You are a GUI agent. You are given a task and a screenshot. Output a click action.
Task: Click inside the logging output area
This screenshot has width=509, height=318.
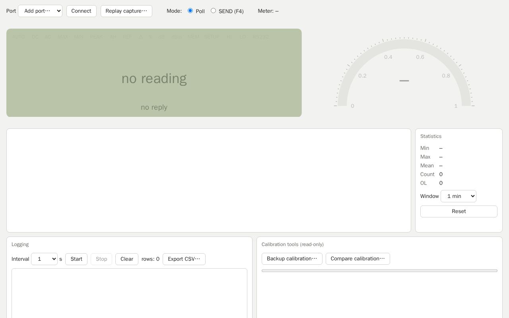click(129, 293)
